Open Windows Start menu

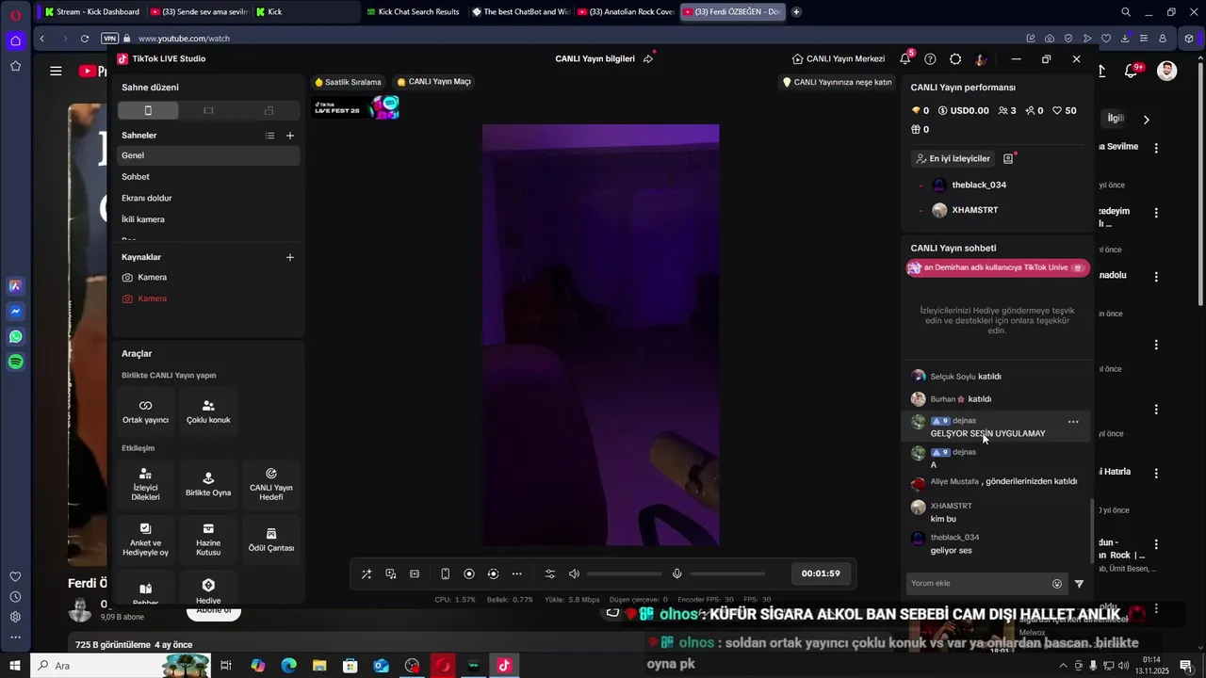click(x=15, y=666)
